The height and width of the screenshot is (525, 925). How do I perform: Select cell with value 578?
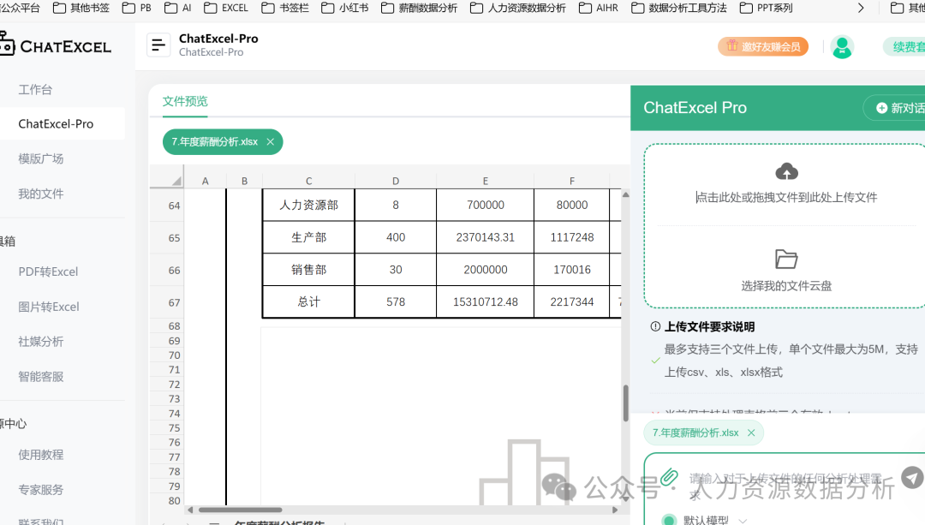click(396, 302)
